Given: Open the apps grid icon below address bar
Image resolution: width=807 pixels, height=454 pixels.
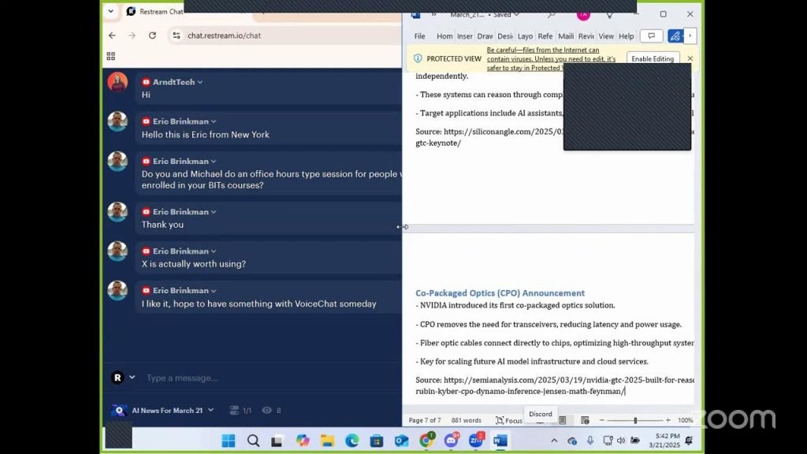Looking at the screenshot, I should 111,56.
